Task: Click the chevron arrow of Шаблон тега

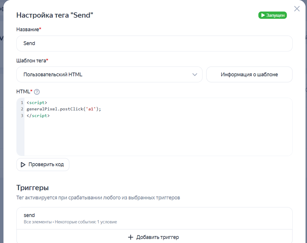Action: tap(195, 75)
